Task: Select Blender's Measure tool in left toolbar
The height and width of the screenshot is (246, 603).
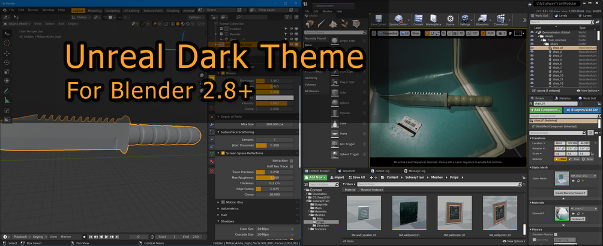Action: coord(7,101)
